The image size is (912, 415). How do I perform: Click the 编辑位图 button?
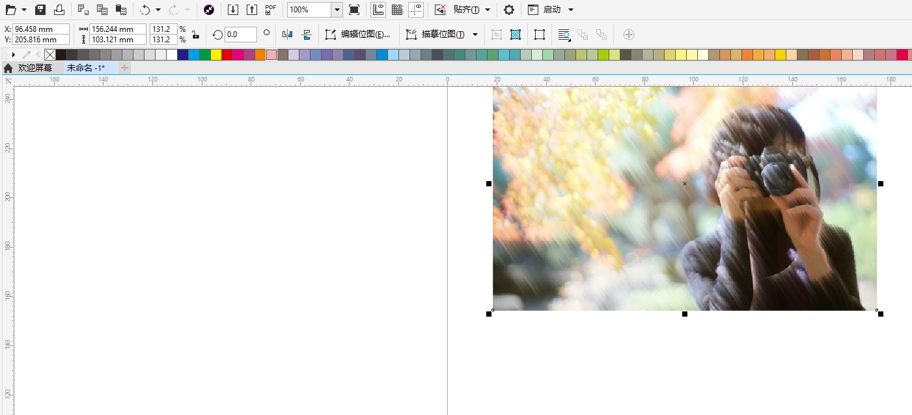(359, 35)
